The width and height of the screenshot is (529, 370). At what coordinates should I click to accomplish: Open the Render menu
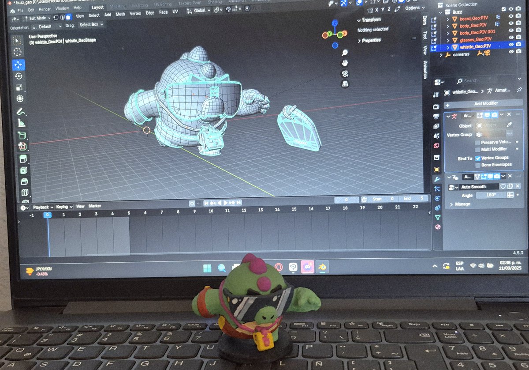click(x=45, y=9)
